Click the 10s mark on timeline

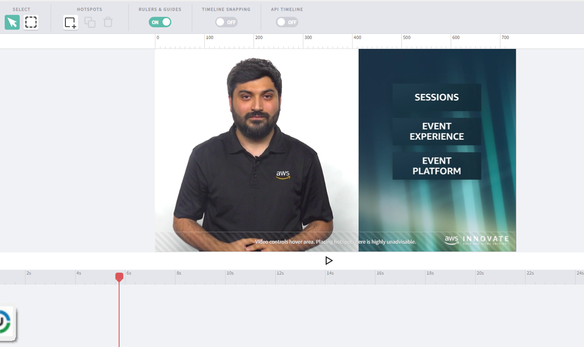[230, 273]
